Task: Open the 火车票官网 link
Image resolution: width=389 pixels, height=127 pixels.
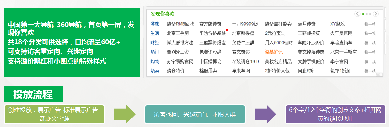Action: 341,33
